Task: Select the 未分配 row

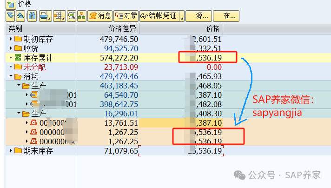Action: tap(33, 67)
